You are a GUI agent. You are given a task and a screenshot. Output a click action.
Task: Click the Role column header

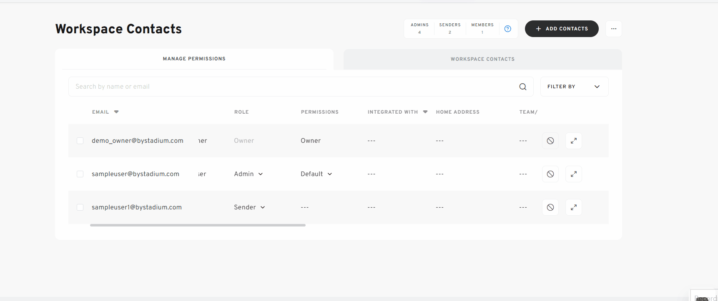pyautogui.click(x=241, y=112)
